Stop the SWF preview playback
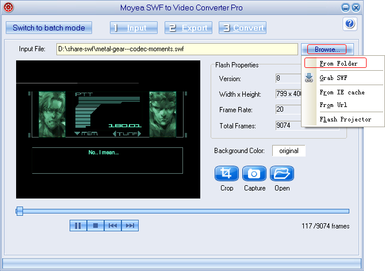 [96, 226]
